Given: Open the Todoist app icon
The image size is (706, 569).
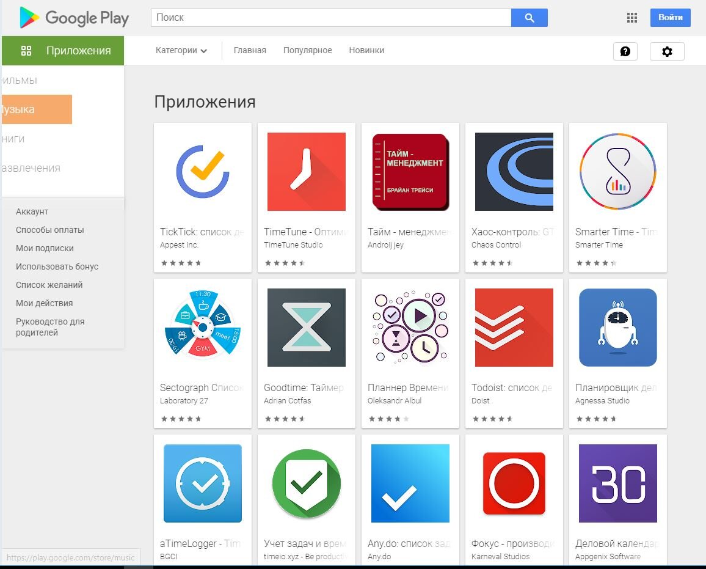Looking at the screenshot, I should (514, 327).
